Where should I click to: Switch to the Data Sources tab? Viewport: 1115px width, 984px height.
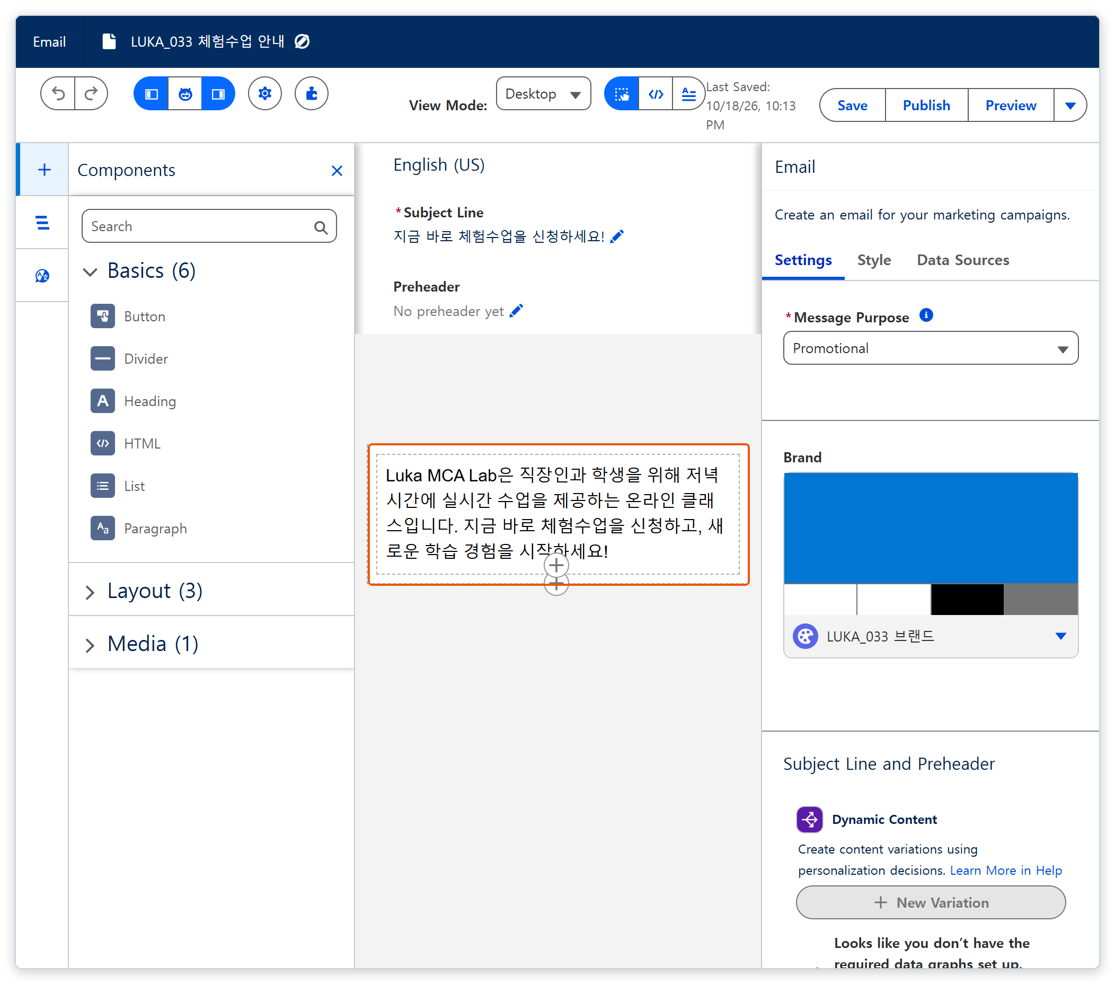[963, 260]
